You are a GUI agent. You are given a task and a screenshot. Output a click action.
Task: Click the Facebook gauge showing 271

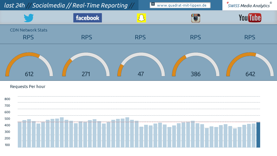(x=86, y=65)
